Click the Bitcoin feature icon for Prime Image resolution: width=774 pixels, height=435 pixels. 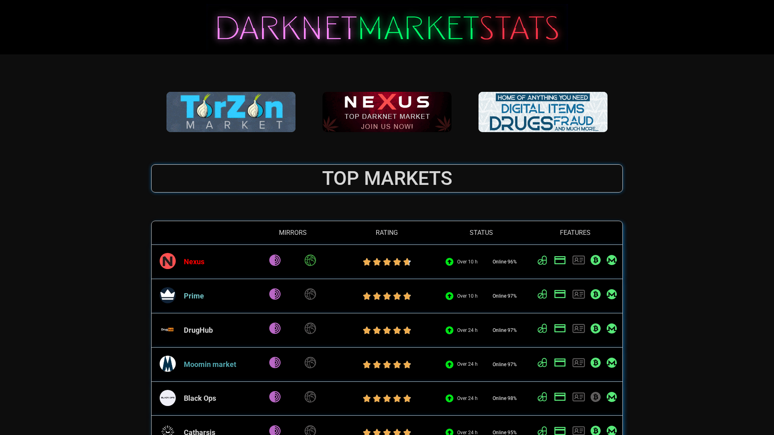595,294
